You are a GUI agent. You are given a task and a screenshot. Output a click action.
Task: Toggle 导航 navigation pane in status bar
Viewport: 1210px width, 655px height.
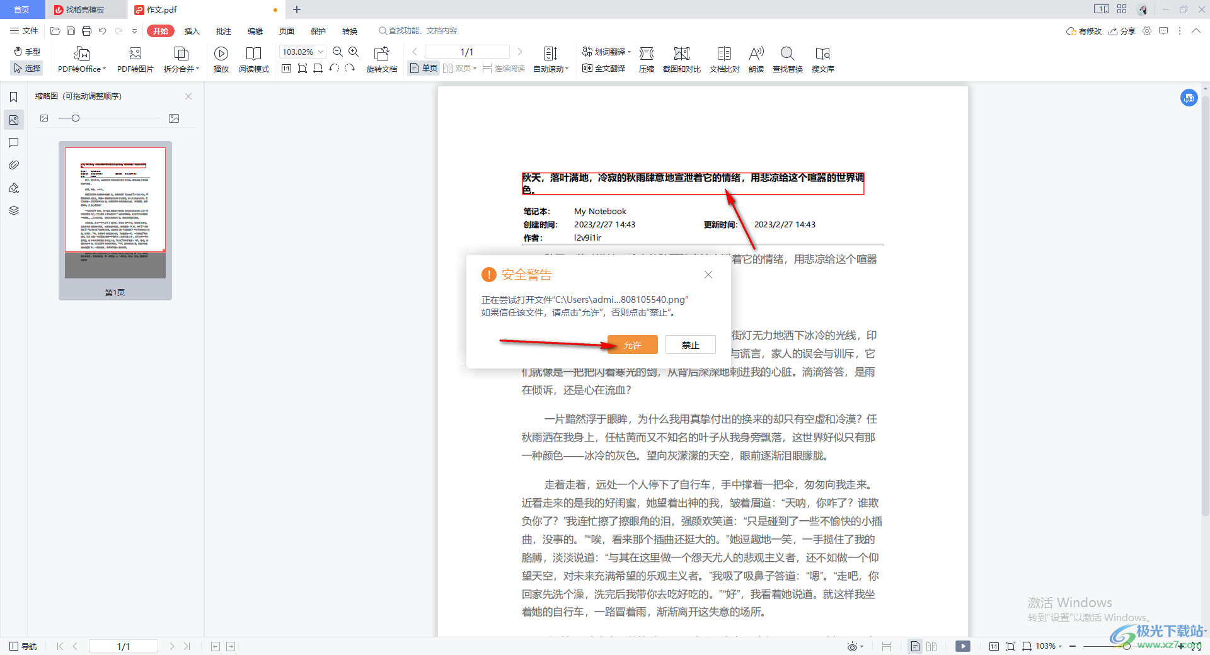(23, 646)
